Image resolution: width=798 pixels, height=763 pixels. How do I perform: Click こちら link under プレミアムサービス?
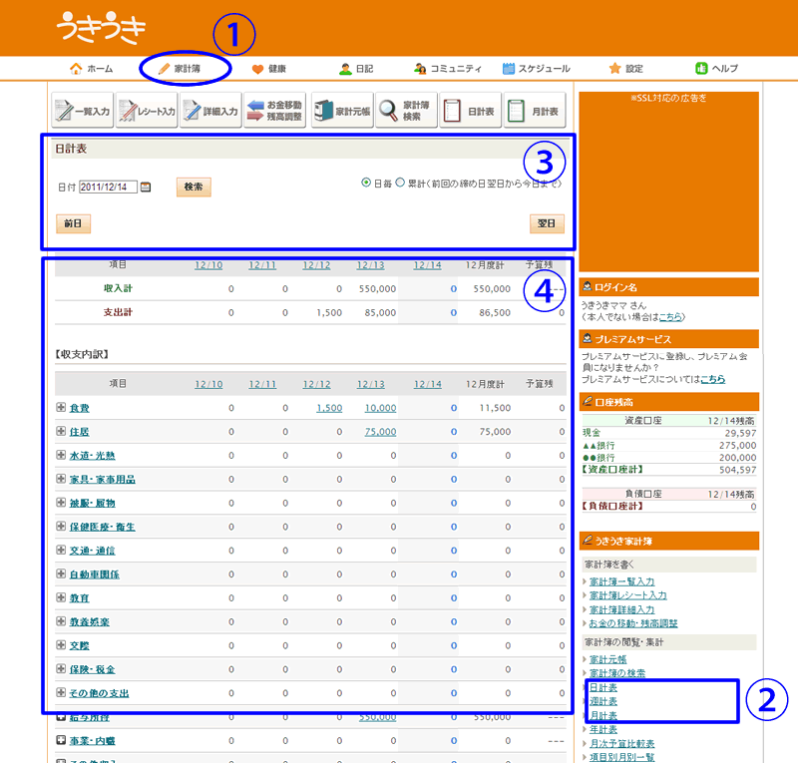pyautogui.click(x=713, y=379)
